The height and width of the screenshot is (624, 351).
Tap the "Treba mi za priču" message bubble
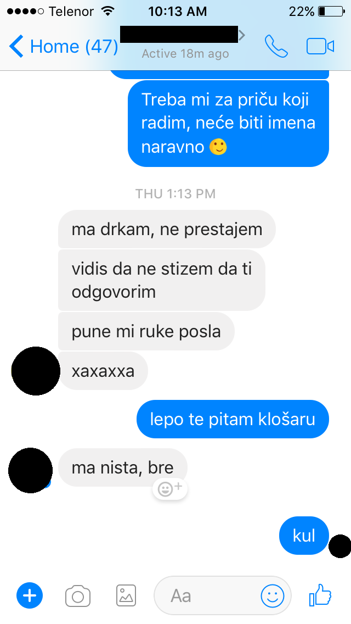(x=228, y=124)
